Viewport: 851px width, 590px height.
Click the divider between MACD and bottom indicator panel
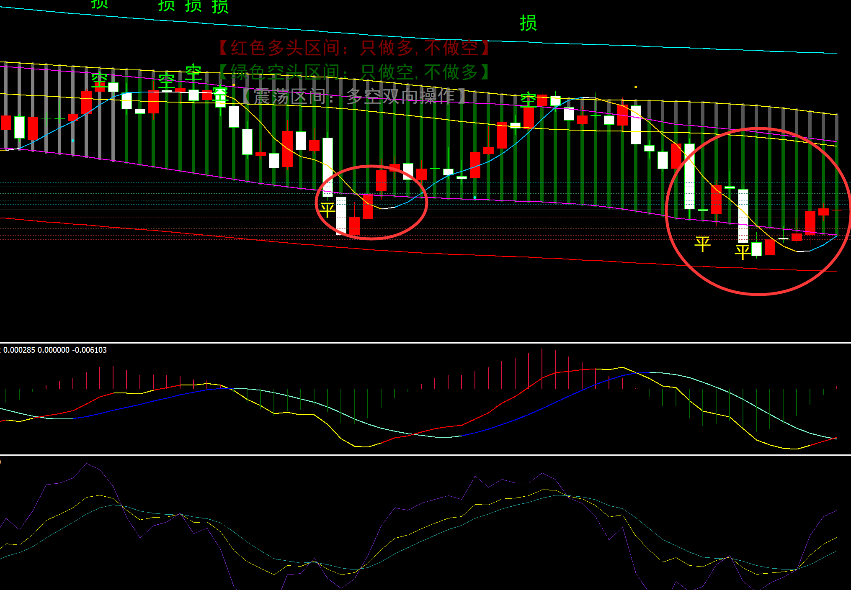tap(425, 455)
